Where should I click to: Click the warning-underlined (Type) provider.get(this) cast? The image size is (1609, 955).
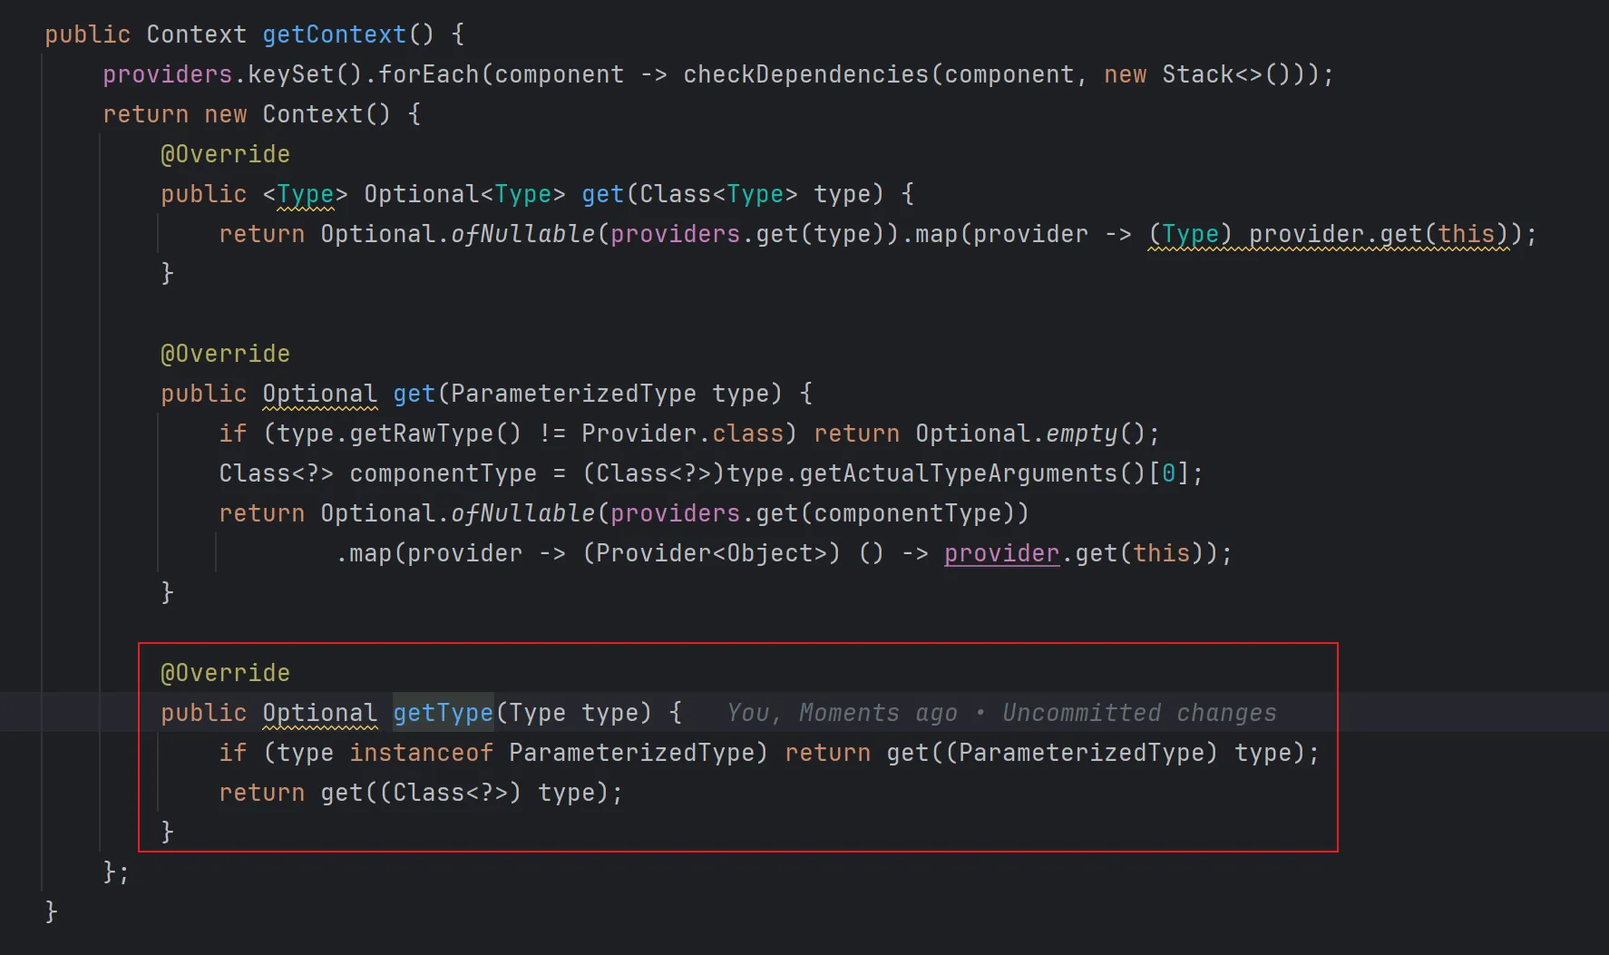[1328, 234]
